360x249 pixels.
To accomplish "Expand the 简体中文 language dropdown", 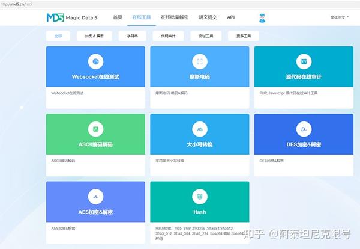I will pyautogui.click(x=340, y=17).
